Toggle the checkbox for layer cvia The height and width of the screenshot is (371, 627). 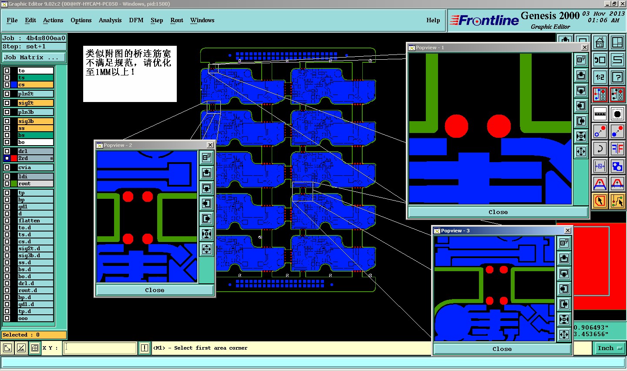(x=7, y=167)
